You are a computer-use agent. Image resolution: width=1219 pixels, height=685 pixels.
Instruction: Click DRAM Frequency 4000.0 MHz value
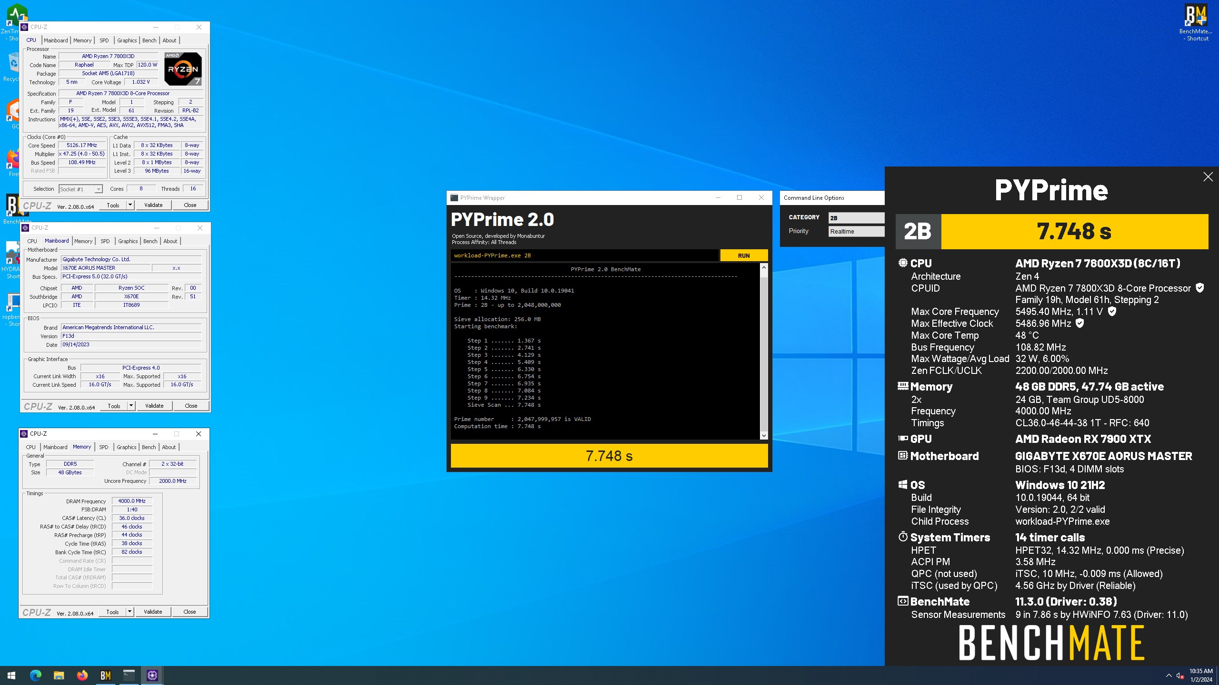(132, 501)
